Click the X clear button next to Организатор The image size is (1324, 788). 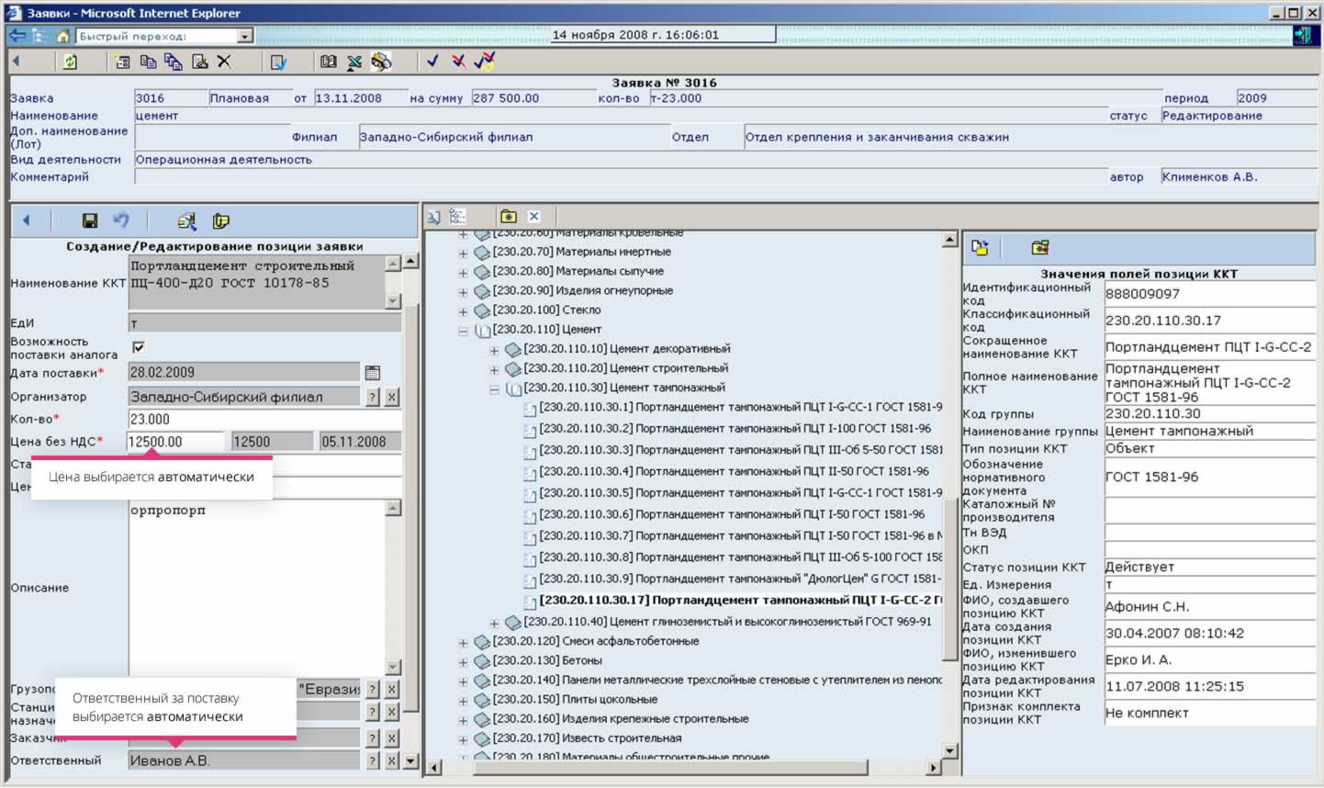(392, 398)
